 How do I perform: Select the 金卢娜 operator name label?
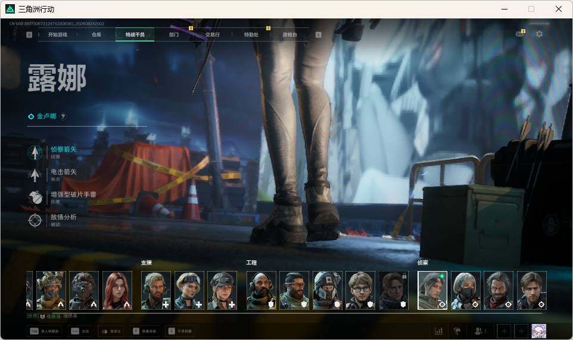pos(46,116)
